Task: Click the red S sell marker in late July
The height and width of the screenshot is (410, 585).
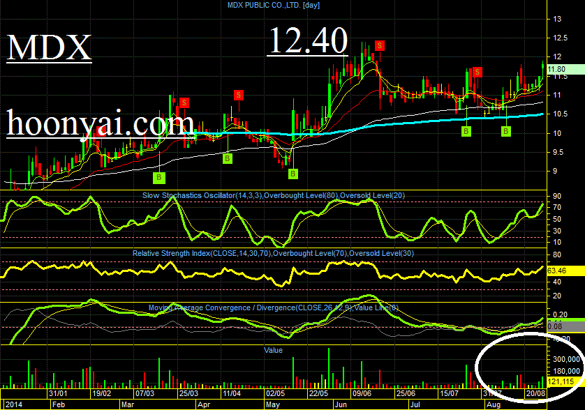Action: [477, 72]
